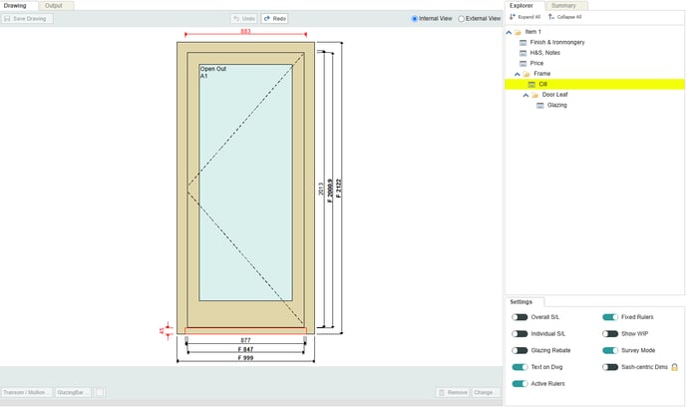Collapse the Door Leaf tree node
686x409 pixels.
pyautogui.click(x=525, y=95)
